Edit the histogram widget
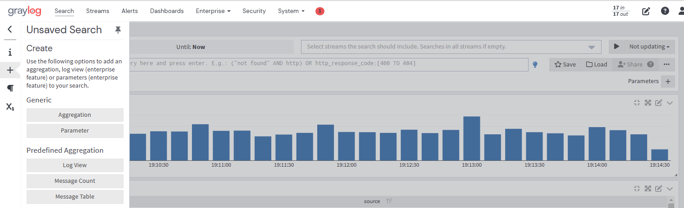The width and height of the screenshot is (684, 208). point(659,103)
